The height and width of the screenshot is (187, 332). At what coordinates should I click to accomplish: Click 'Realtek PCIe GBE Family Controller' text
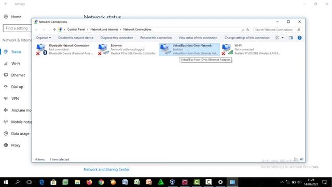(x=133, y=53)
